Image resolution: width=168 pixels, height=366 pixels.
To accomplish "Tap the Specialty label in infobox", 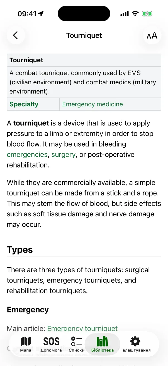I will point(24,104).
